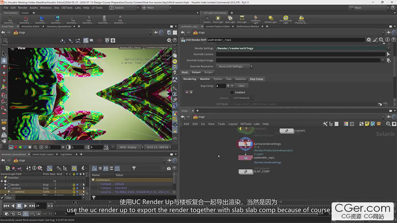
Task: Select the viewport select tool arrow
Action: (4, 54)
